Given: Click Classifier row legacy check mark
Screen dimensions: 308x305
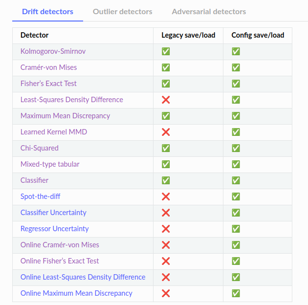Looking at the screenshot, I should (166, 180).
